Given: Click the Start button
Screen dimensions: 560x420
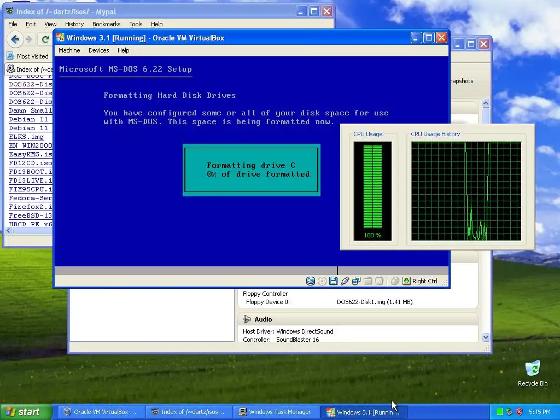Looking at the screenshot, I should 25,412.
